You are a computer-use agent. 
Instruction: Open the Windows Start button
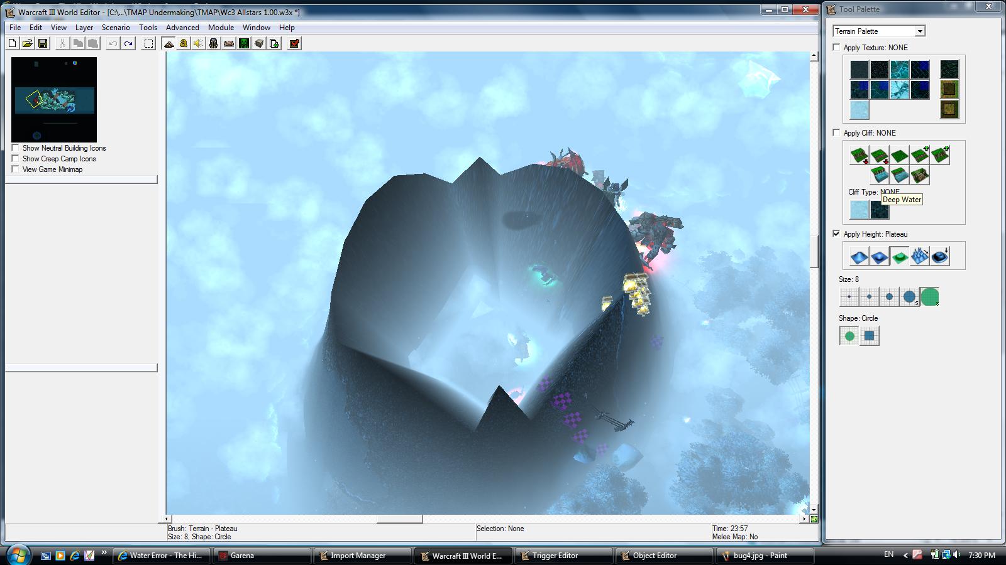pos(17,554)
